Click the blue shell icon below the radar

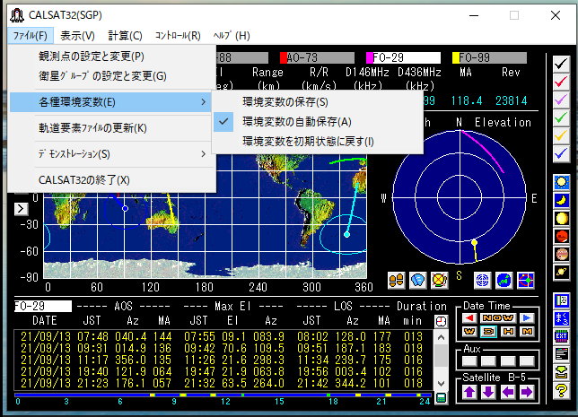[x=418, y=281]
